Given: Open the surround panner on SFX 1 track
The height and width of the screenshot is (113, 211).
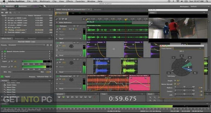Looking at the screenshot, I should (71, 46).
